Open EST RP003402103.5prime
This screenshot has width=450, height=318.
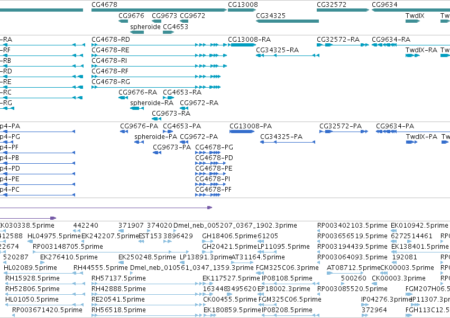352,226
